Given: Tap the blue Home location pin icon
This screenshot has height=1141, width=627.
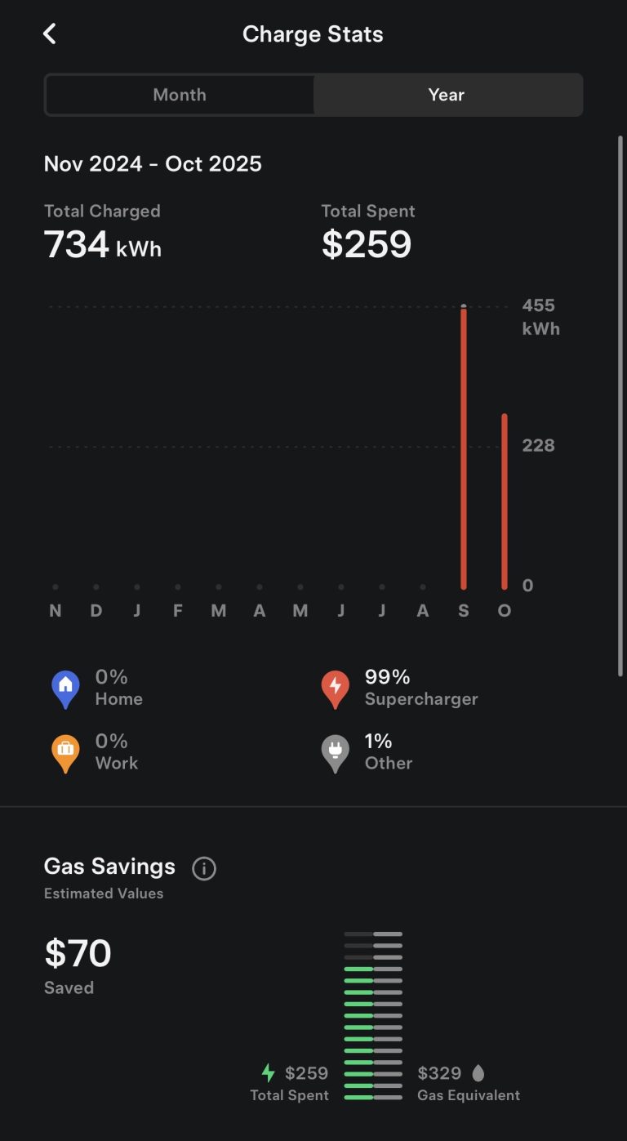Looking at the screenshot, I should click(x=65, y=689).
